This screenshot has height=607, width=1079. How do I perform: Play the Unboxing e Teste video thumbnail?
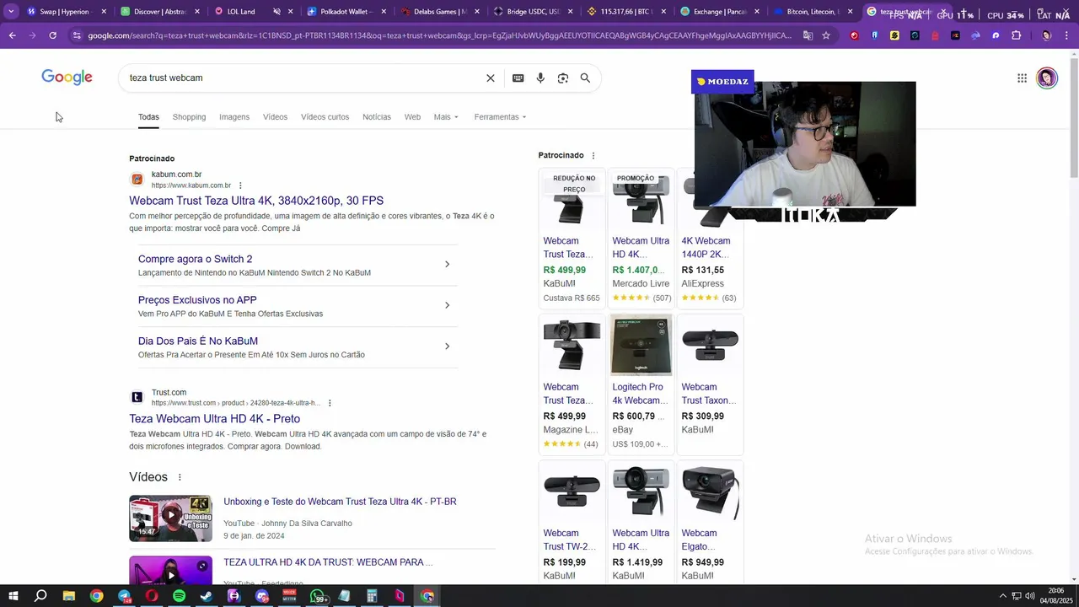point(170,518)
